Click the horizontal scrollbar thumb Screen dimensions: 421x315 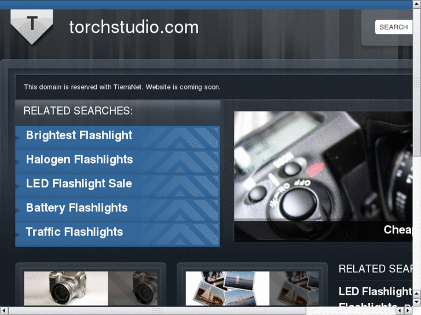tap(157, 311)
